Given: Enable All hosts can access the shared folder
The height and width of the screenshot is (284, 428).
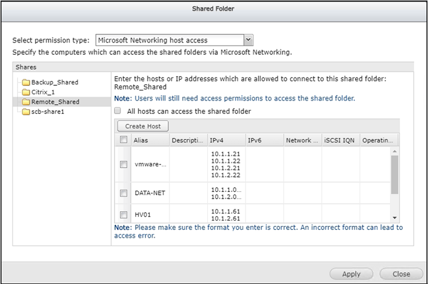Looking at the screenshot, I should 118,110.
